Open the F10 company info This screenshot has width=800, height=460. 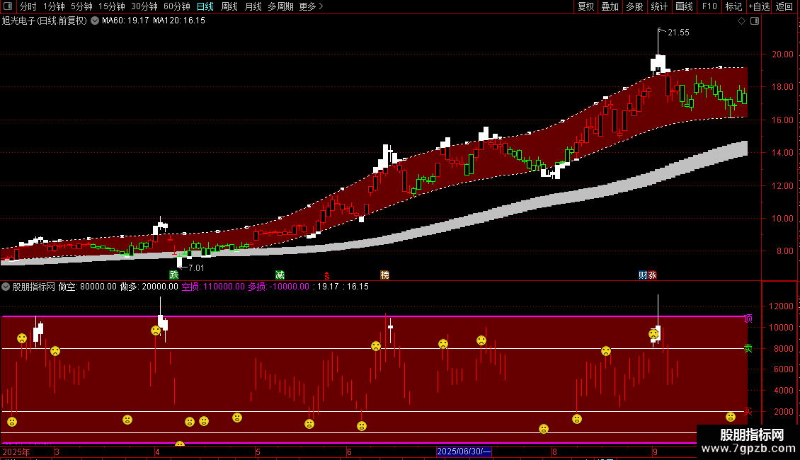[709, 6]
